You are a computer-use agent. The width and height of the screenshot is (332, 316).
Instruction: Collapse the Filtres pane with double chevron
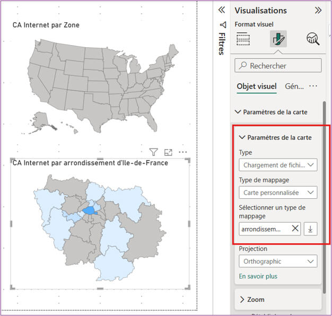pos(222,10)
